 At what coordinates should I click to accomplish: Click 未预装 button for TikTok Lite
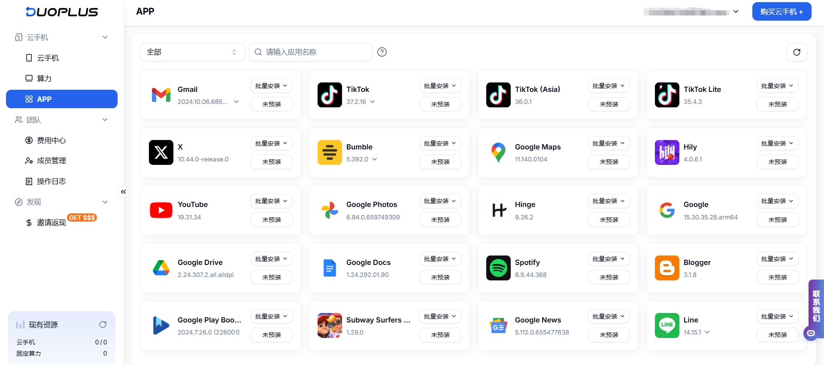pyautogui.click(x=777, y=104)
